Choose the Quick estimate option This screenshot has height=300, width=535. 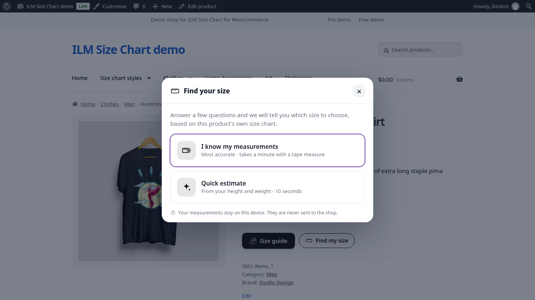point(267,187)
